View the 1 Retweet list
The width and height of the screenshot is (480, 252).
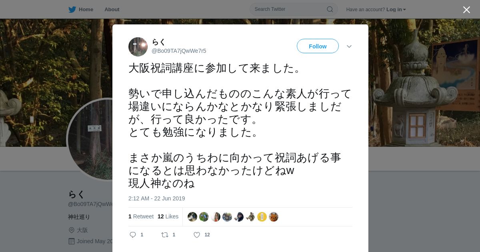(141, 216)
